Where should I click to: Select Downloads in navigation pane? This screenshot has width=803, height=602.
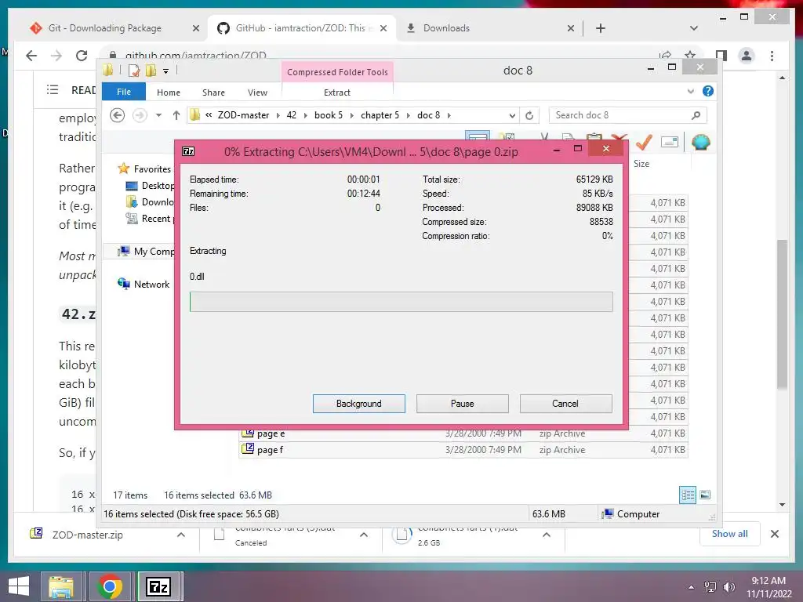tap(158, 201)
